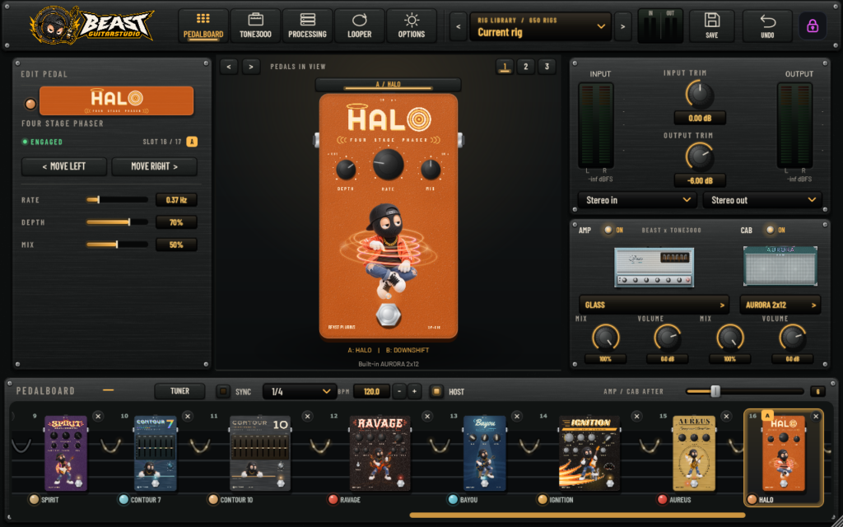Viewport: 843px width, 527px height.
Task: Adjust the Depth slider
Action: (117, 222)
